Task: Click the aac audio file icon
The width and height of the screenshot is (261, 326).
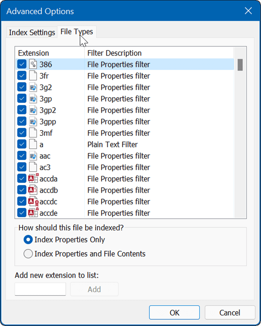Action: pyautogui.click(x=33, y=156)
